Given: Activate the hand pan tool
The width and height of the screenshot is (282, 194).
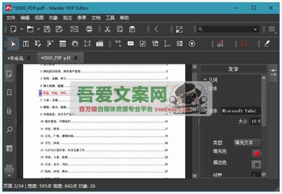Looking at the screenshot, I should tap(75, 44).
